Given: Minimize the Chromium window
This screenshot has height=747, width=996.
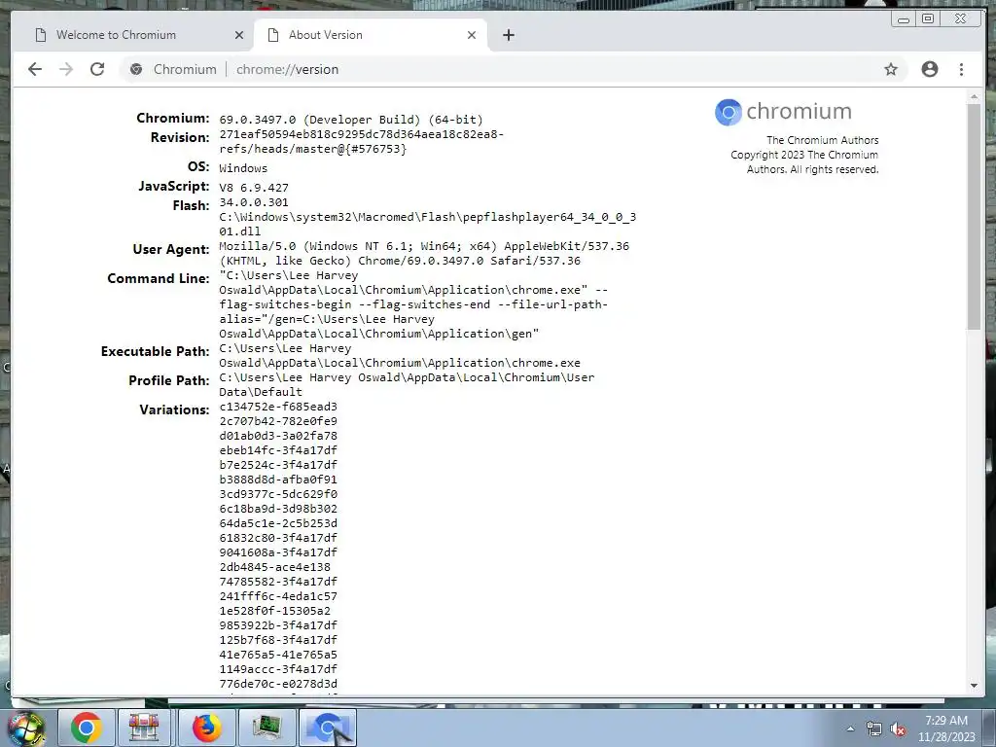Looking at the screenshot, I should click(x=904, y=19).
